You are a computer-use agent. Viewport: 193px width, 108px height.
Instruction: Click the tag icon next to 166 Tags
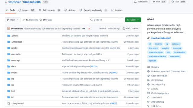41,20
